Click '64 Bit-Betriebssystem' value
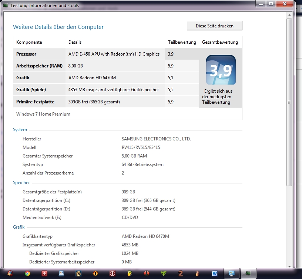The height and width of the screenshot is (279, 302). [142, 165]
